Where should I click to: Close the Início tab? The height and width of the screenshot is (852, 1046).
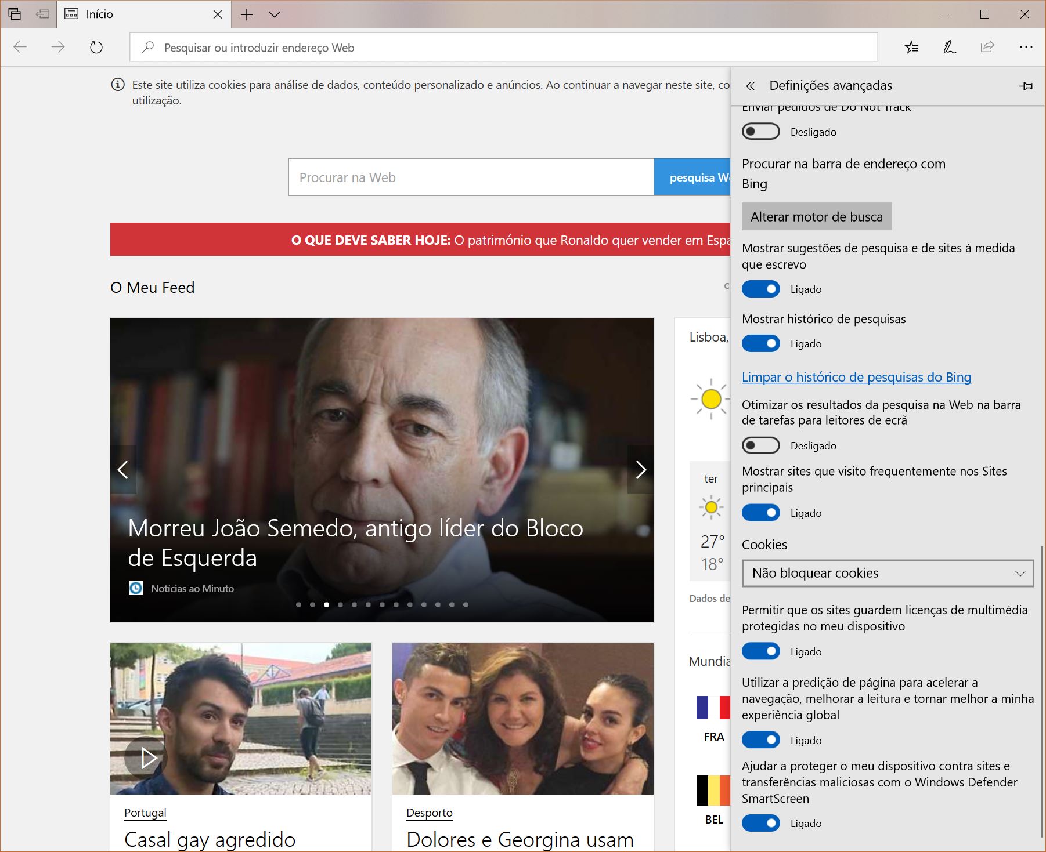[x=218, y=14]
